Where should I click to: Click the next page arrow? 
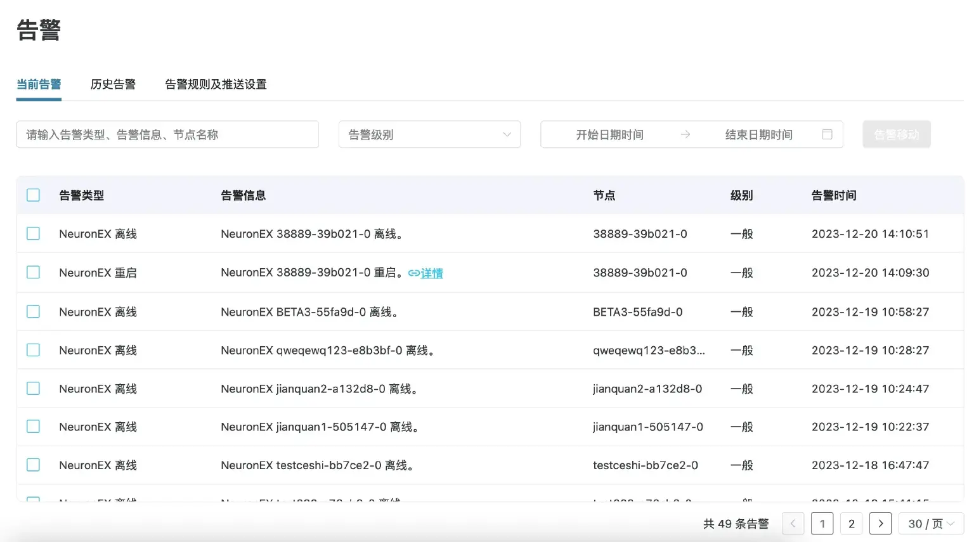click(x=881, y=524)
